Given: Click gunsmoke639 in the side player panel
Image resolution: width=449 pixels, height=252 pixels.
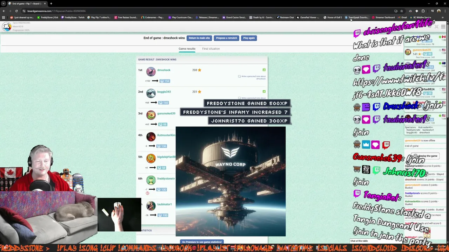Looking at the screenshot, I should [422, 50].
